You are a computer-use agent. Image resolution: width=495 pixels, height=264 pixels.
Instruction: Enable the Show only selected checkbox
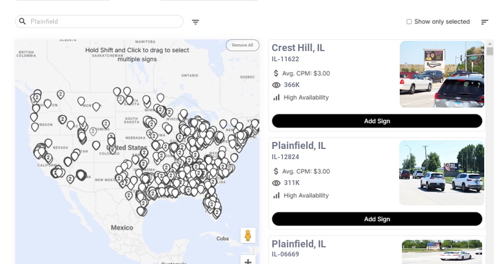409,22
